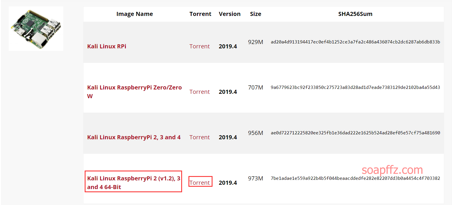
Task: Click the Raspberry Pi board thumbnail
Action: coord(36,29)
